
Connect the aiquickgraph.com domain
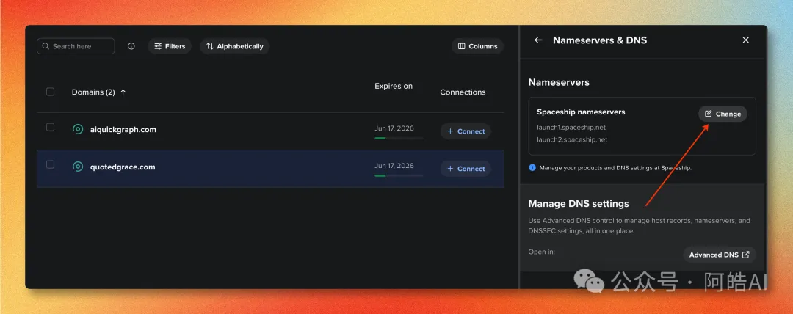466,131
